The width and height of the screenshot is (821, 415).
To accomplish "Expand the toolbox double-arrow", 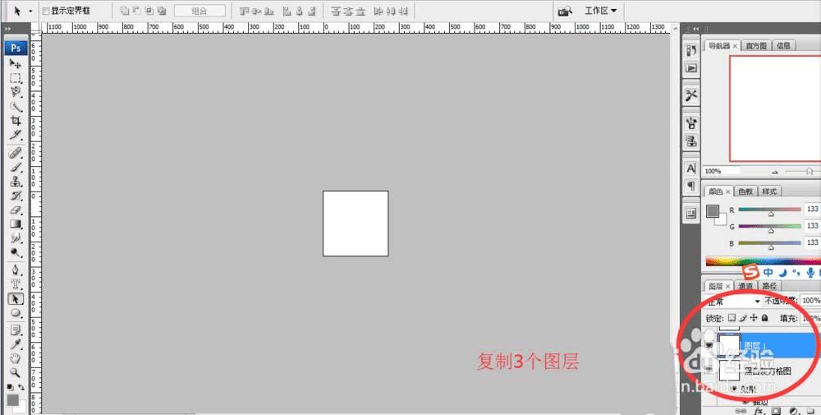I will tap(8, 29).
